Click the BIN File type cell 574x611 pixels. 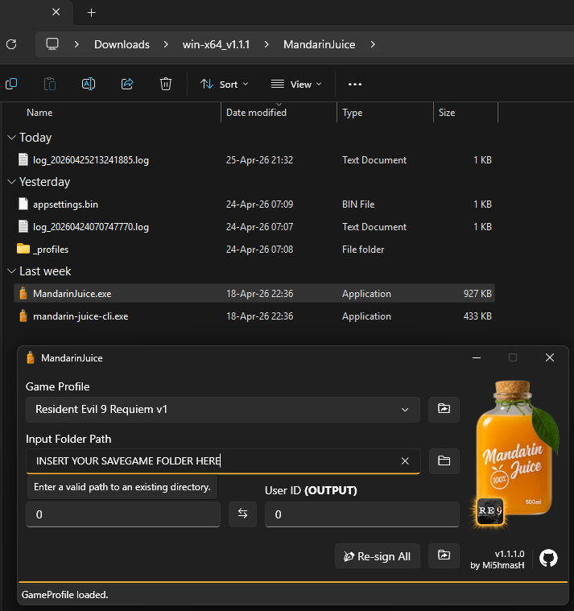coord(358,204)
